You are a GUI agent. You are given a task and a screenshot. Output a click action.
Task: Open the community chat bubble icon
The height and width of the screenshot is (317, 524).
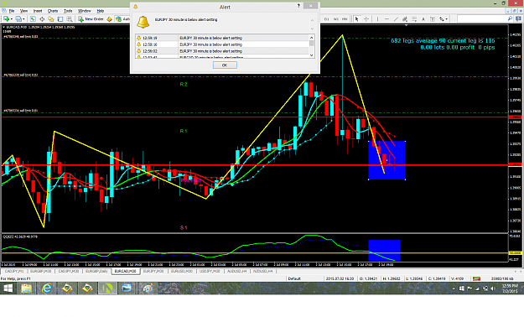coord(518,18)
